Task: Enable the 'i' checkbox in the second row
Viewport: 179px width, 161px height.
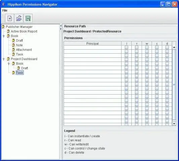Action: (x=127, y=51)
